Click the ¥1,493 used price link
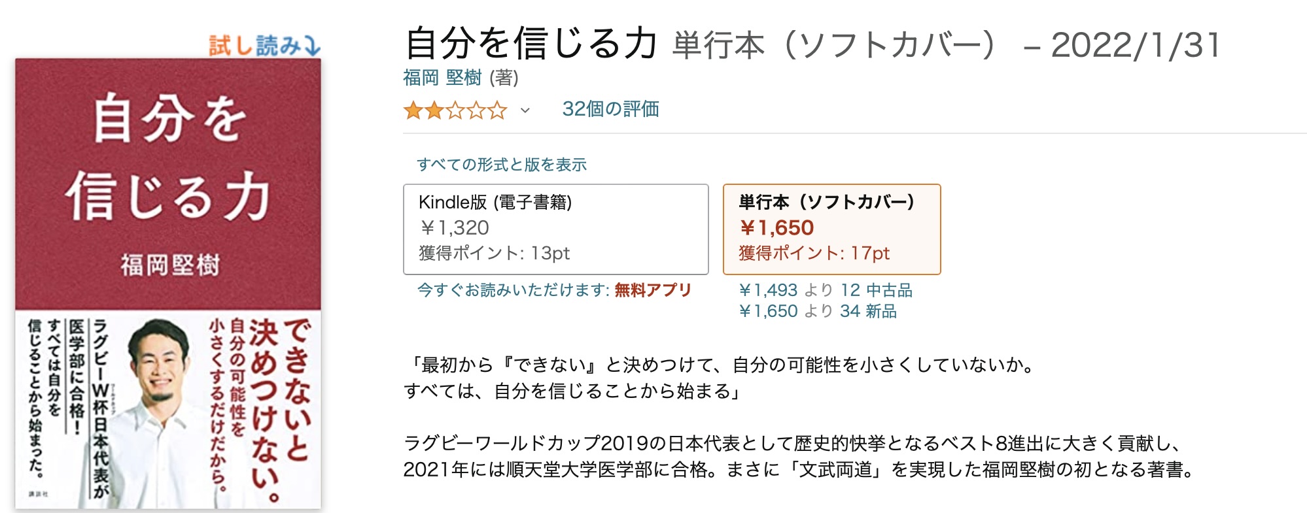Image resolution: width=1307 pixels, height=513 pixels. (768, 290)
